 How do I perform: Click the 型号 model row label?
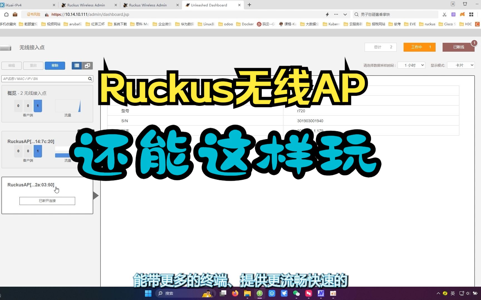(x=125, y=111)
